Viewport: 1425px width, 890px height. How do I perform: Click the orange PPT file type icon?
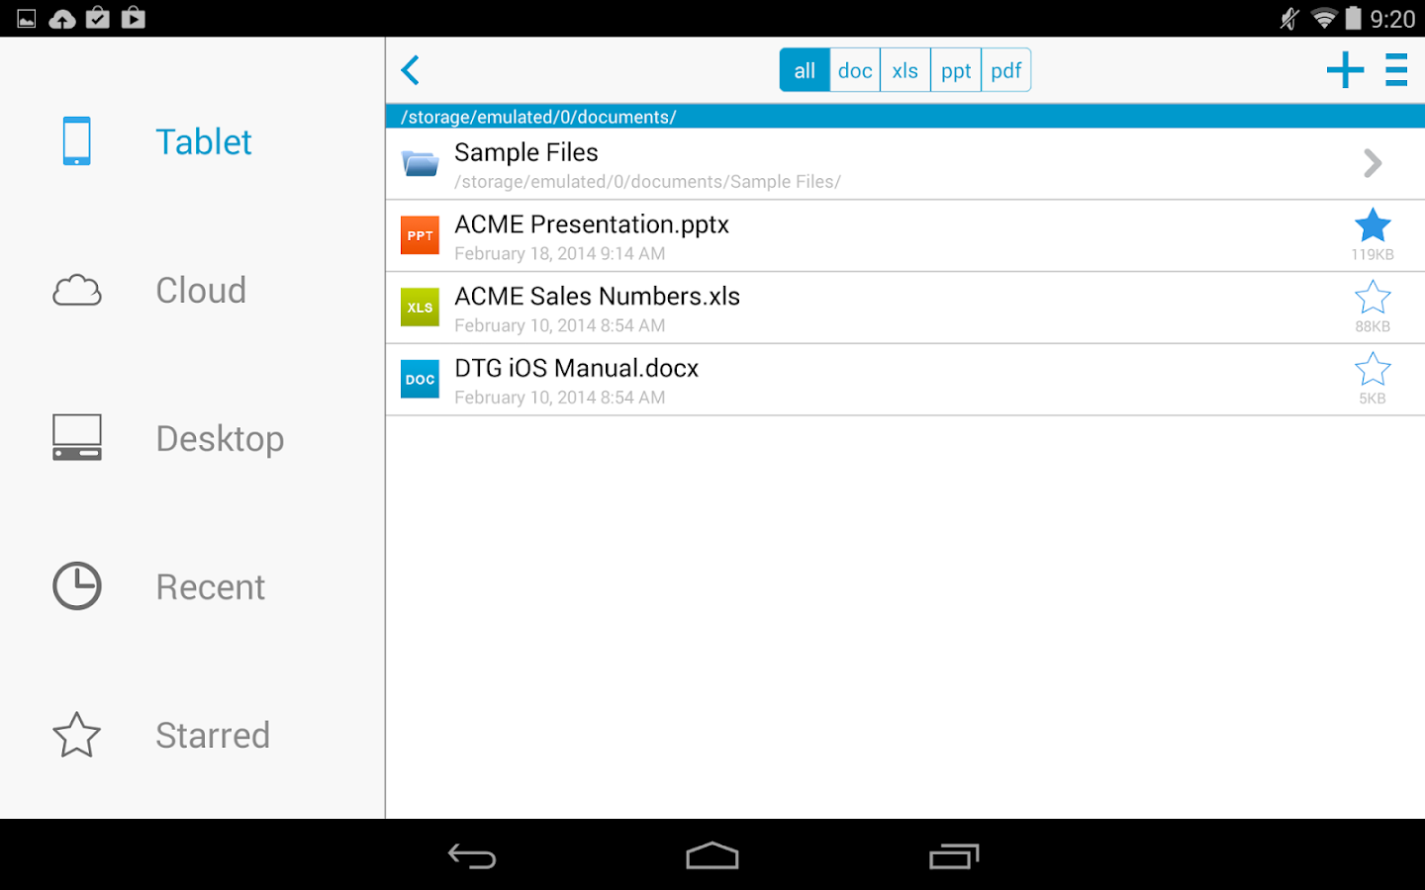pyautogui.click(x=420, y=235)
